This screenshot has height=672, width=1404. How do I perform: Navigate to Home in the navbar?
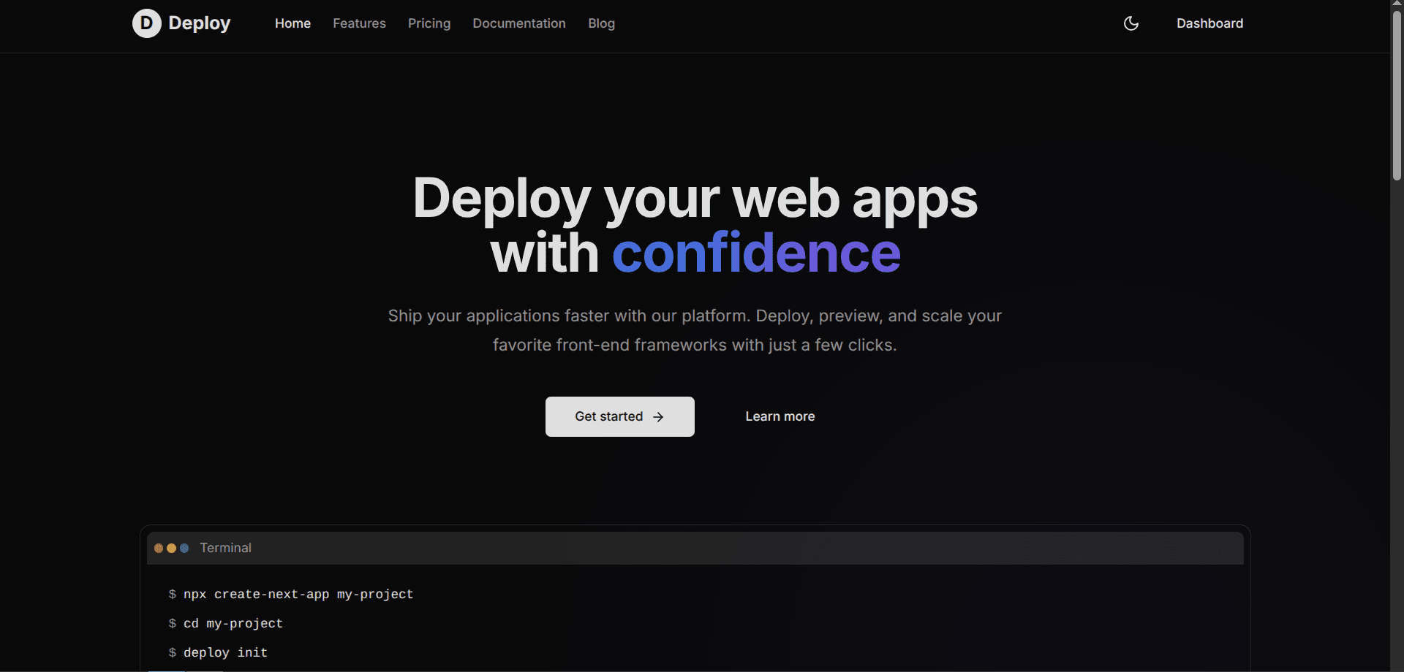point(292,23)
